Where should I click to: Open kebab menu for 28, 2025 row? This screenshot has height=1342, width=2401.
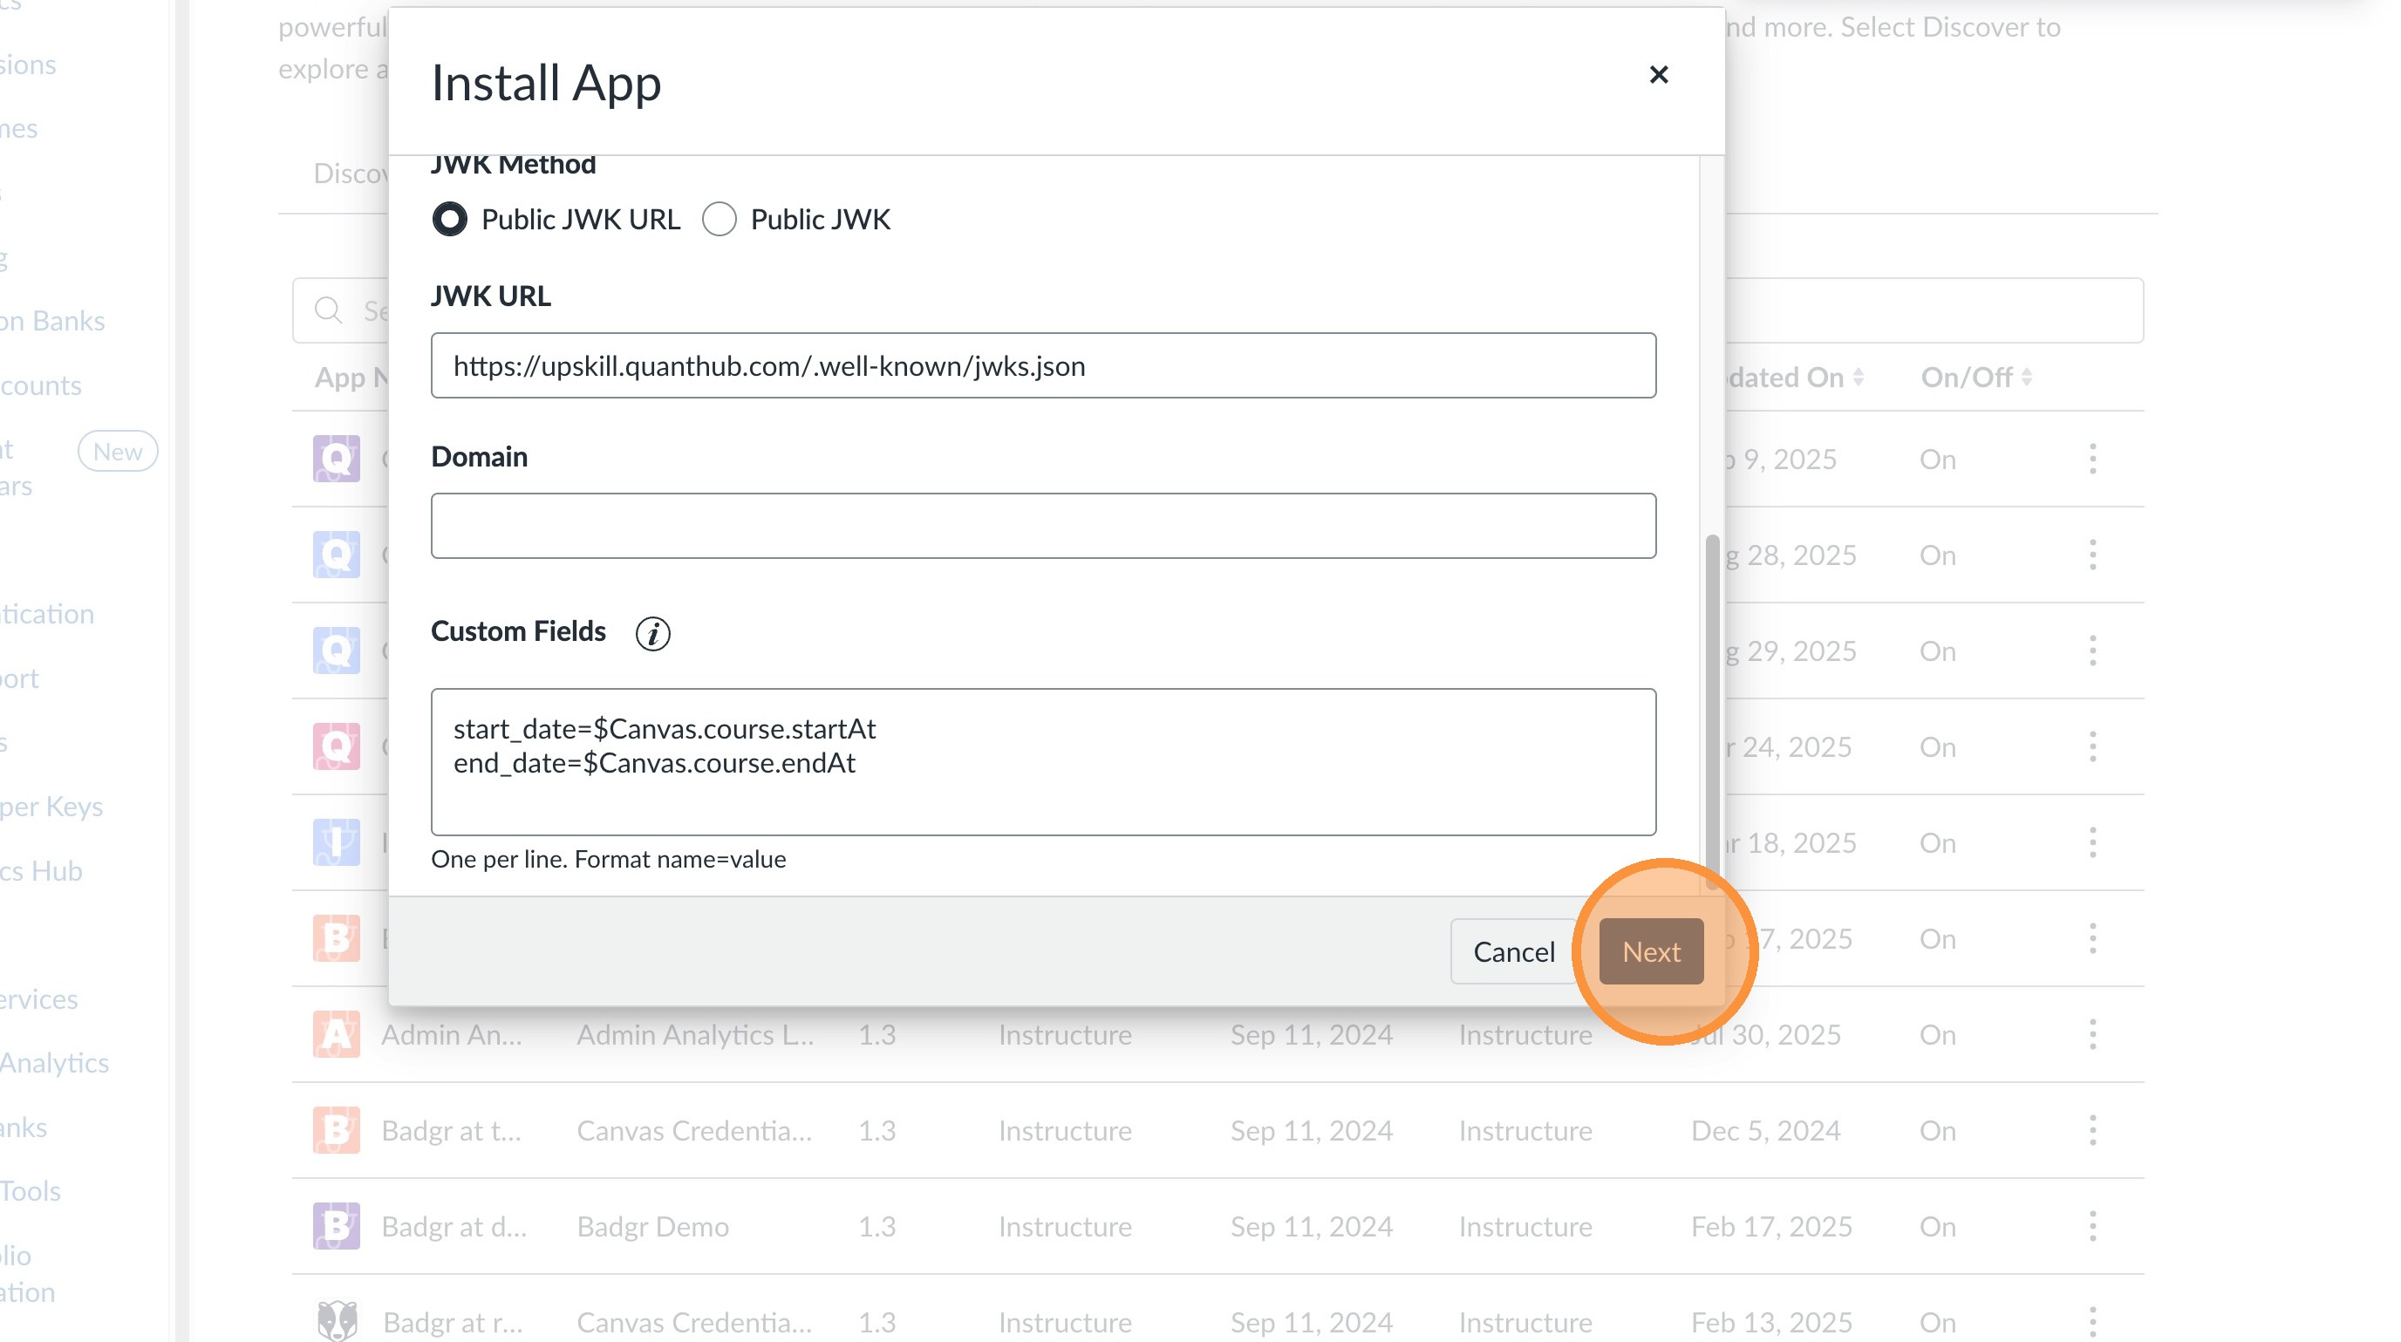tap(2092, 555)
